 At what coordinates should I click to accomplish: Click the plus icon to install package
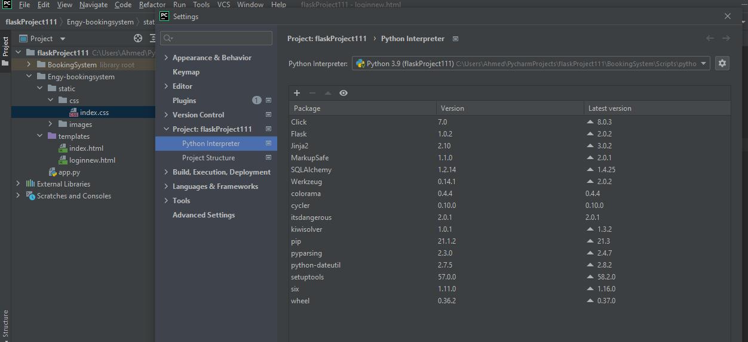click(x=297, y=93)
